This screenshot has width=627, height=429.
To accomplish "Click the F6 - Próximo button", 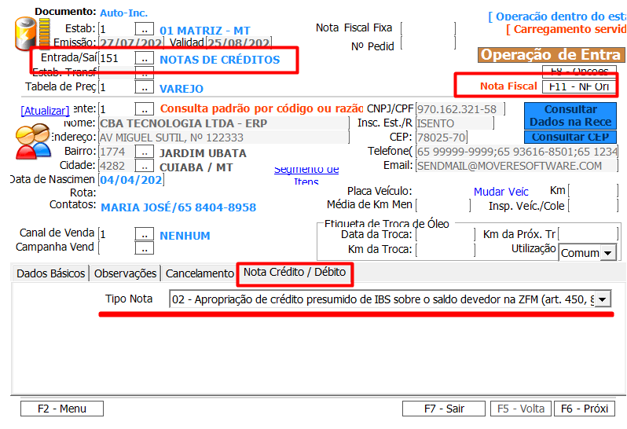I will (585, 409).
